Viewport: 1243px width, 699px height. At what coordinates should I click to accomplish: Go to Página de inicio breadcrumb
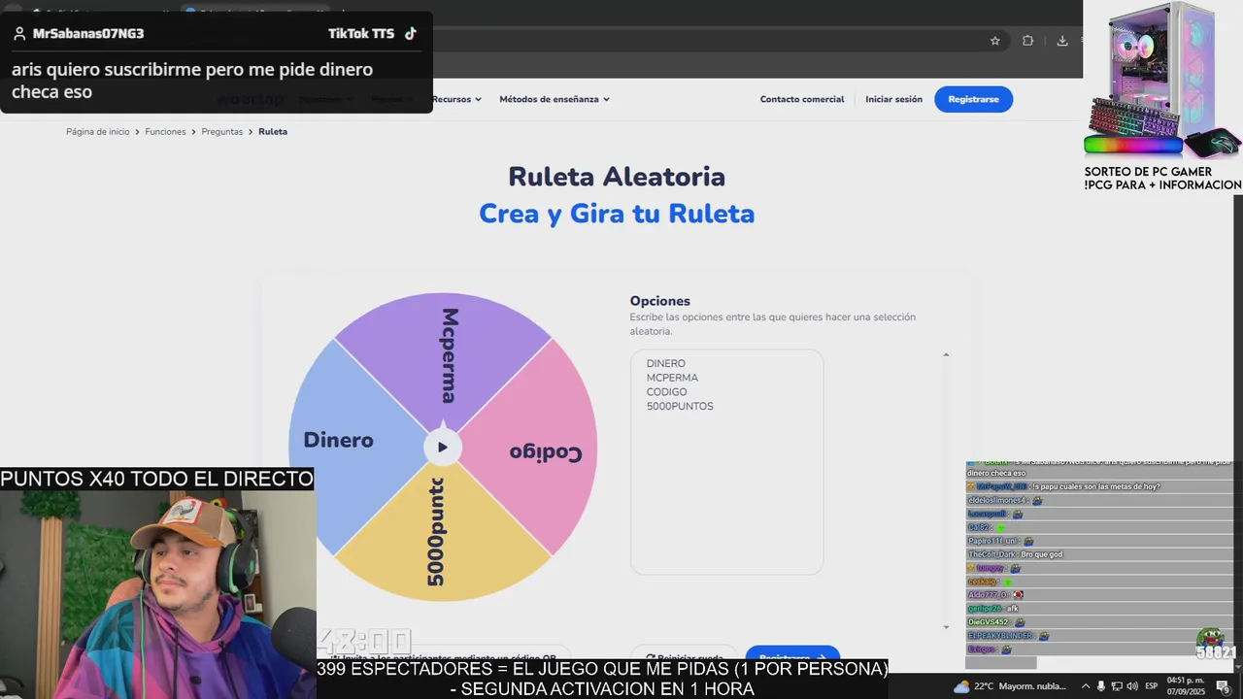tap(97, 131)
